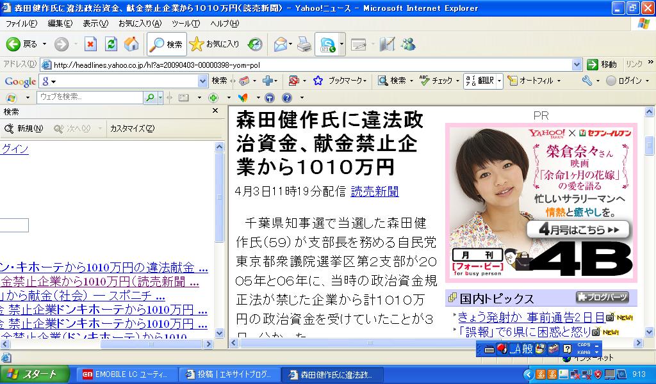The width and height of the screenshot is (656, 384).
Task: Stop loading with the red X icon
Action: tap(90, 44)
